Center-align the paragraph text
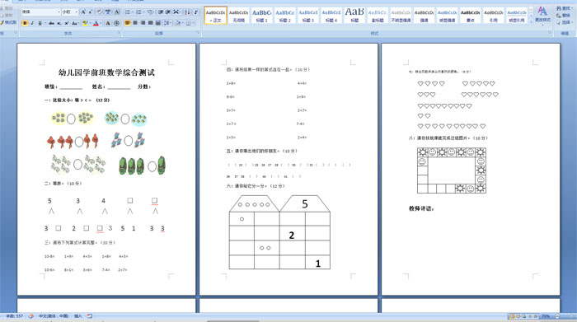Image resolution: width=577 pixels, height=322 pixels. 135,23
